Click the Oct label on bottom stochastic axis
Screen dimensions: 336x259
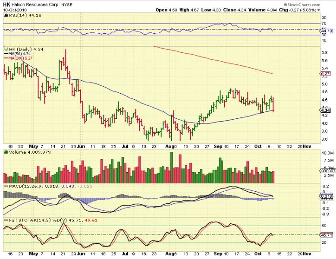tap(258, 254)
